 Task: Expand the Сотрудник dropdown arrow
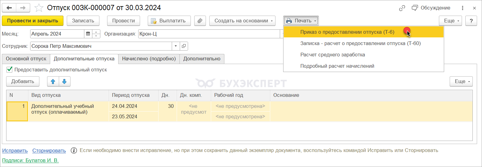[176, 46]
